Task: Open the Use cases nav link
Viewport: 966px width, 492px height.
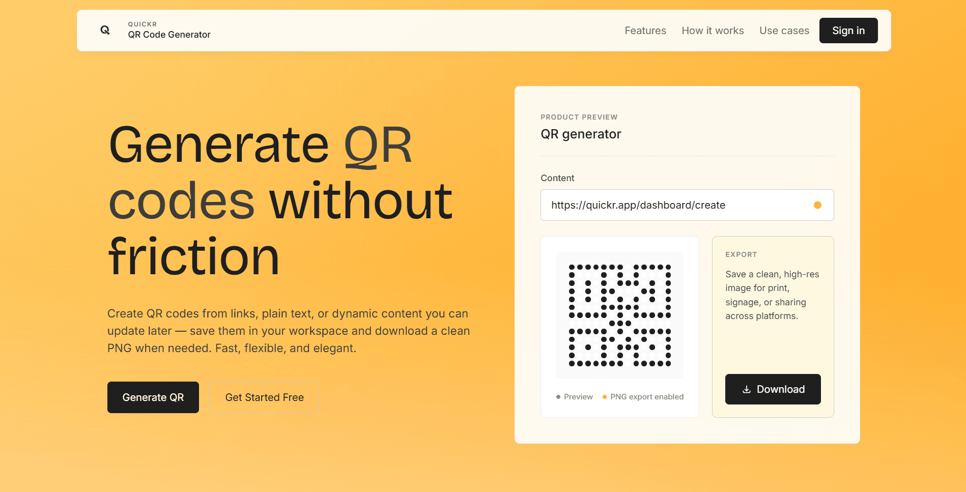Action: point(784,31)
